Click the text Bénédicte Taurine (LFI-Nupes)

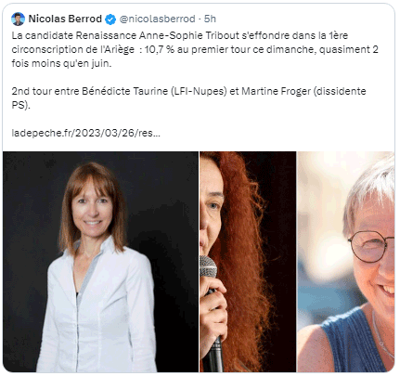[154, 91]
